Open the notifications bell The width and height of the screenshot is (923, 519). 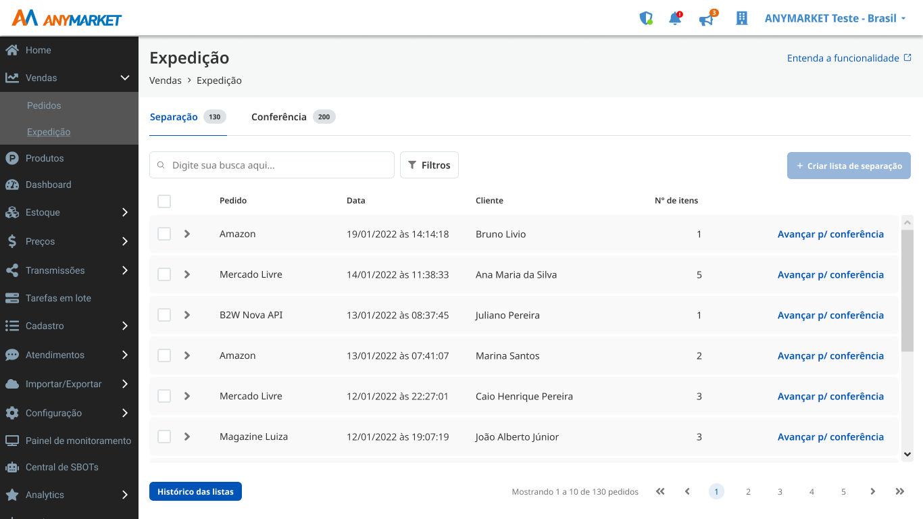675,18
